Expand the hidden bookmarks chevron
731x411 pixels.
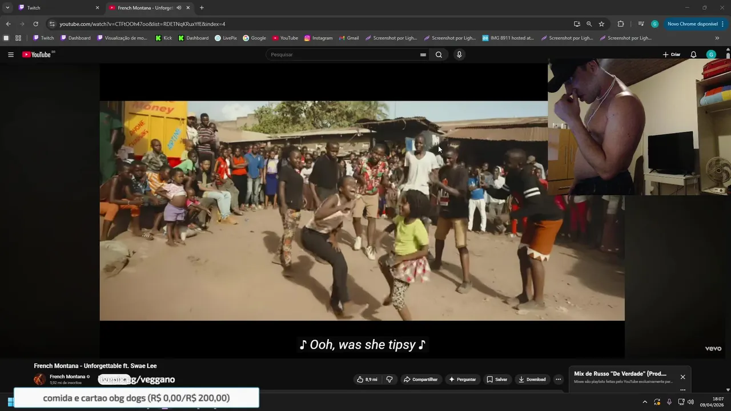[717, 38]
